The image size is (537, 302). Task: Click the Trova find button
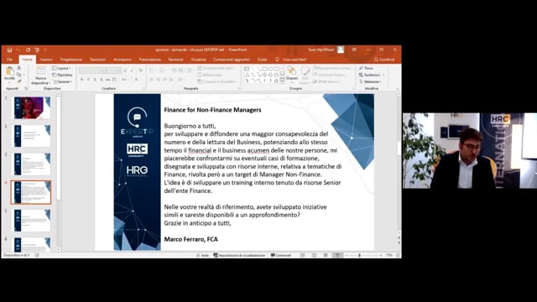[366, 68]
